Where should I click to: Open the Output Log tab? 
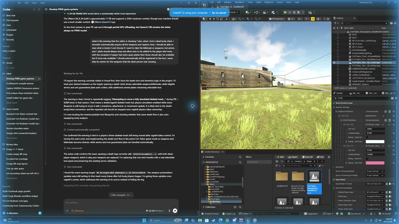(x=229, y=214)
